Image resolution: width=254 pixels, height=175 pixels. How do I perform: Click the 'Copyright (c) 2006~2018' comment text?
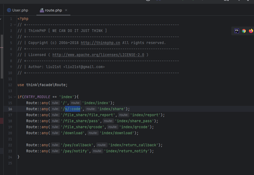(x=54, y=43)
